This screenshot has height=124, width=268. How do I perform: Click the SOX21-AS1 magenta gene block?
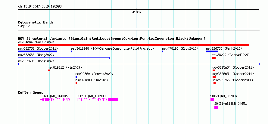[217, 107]
